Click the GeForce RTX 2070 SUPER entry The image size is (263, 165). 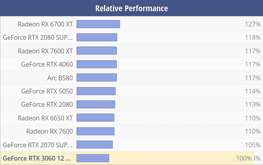point(38,145)
